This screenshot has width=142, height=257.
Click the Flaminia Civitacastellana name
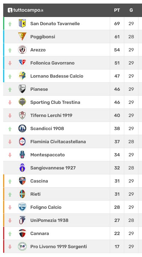tap(58, 141)
